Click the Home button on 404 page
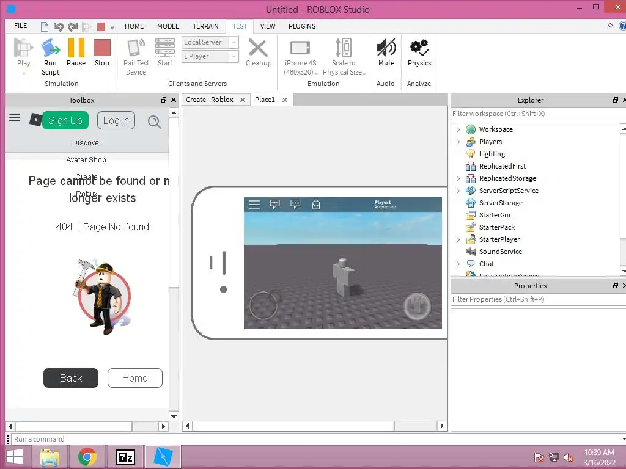This screenshot has height=469, width=626. click(x=135, y=378)
